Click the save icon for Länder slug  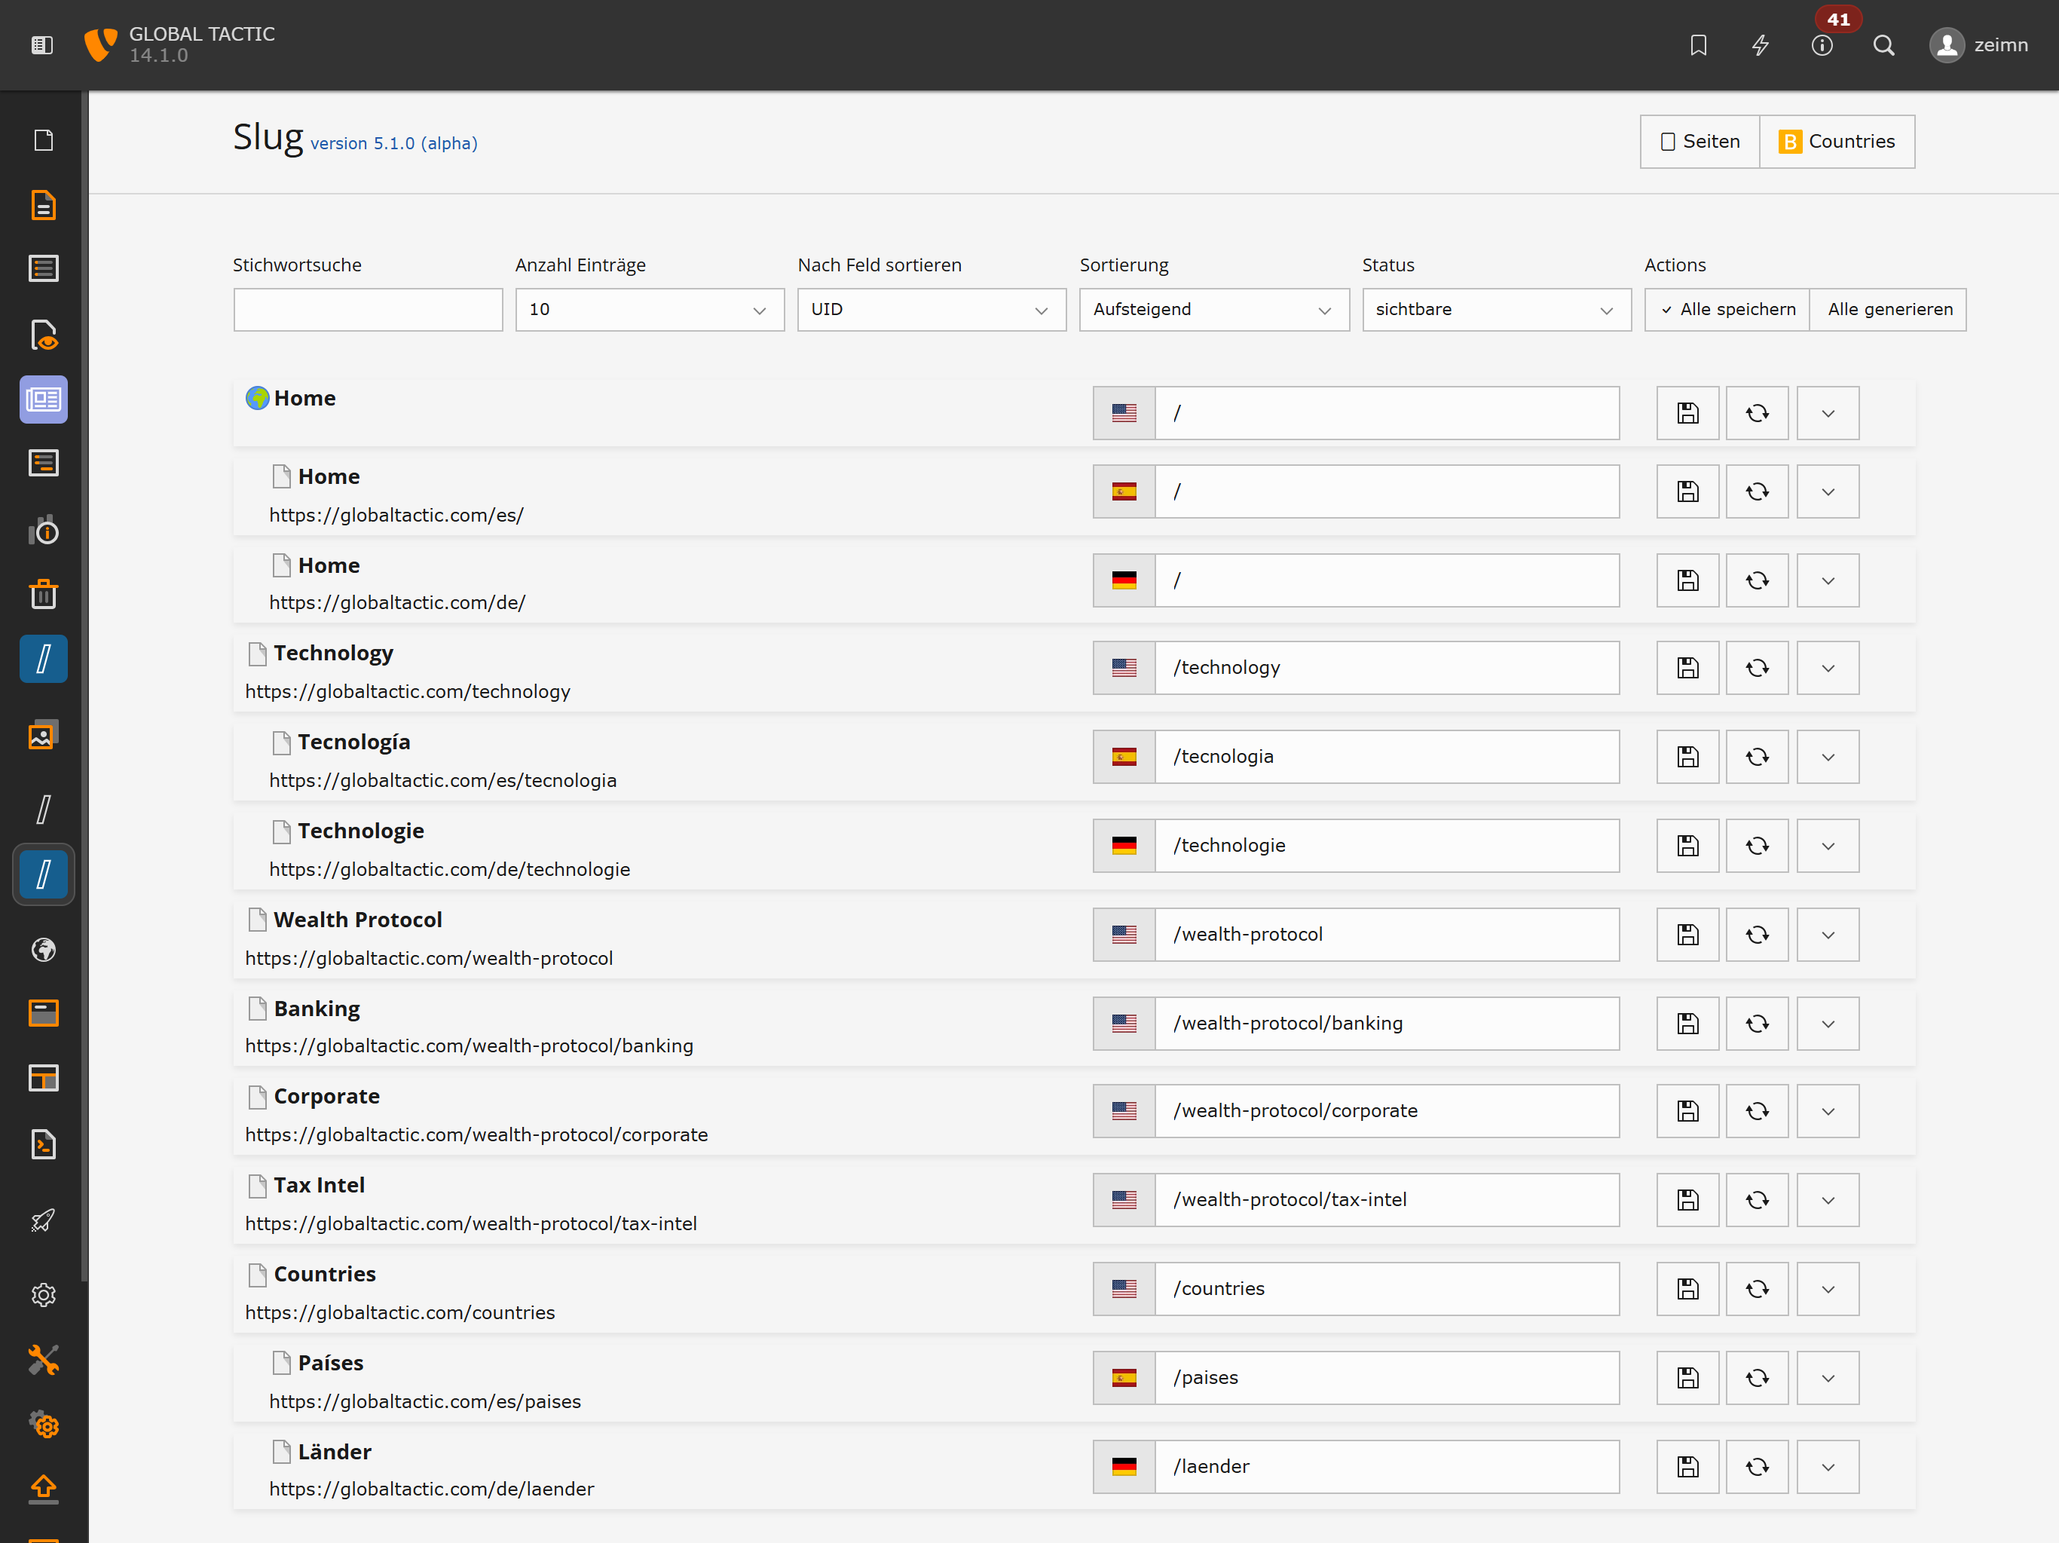(1687, 1467)
